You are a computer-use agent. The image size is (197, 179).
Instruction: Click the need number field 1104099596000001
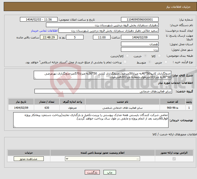pyautogui.click(x=139, y=19)
